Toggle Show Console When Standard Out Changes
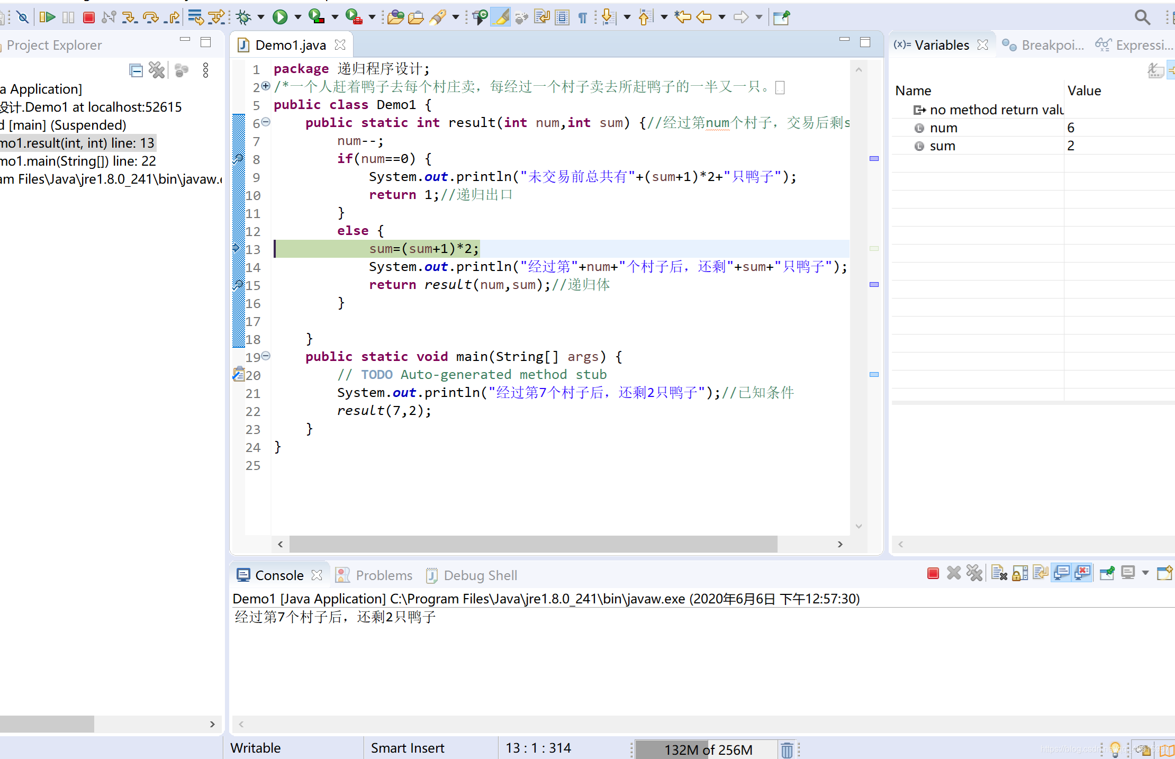The height and width of the screenshot is (759, 1175). 1062,573
